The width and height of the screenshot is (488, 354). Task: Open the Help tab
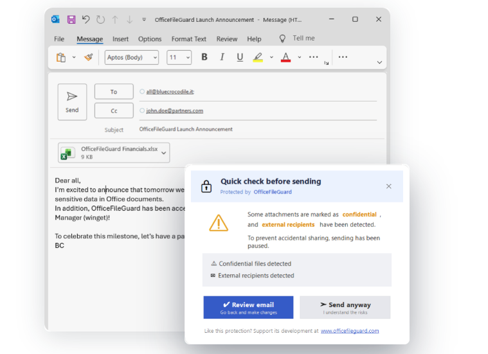pos(254,39)
